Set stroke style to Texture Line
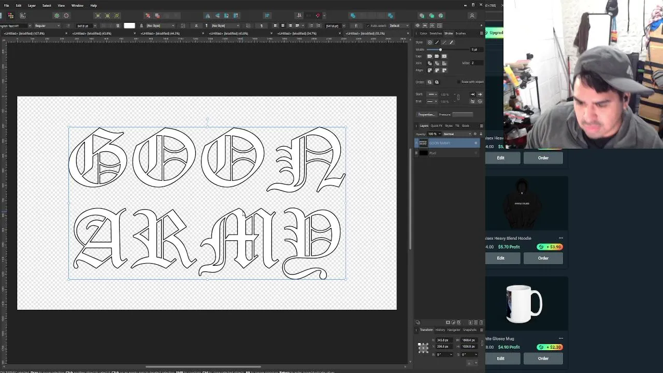Screen dimensions: 663x373 452,42
